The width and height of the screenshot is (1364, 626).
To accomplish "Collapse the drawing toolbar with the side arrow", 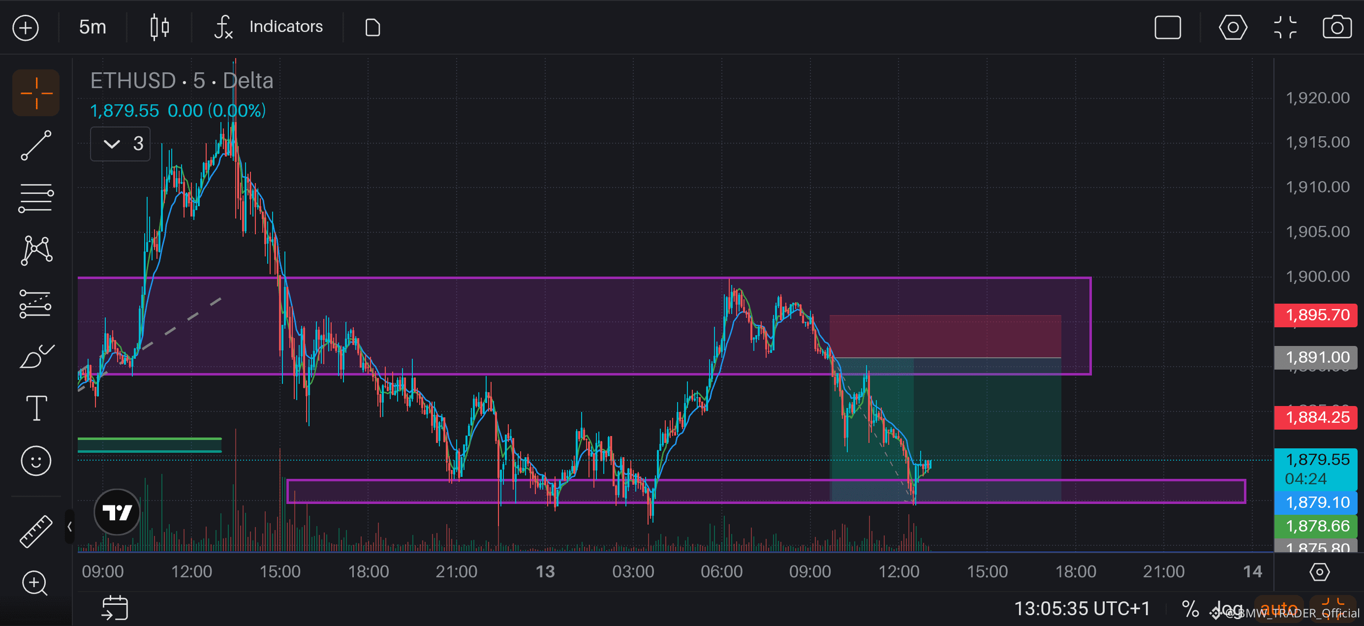I will [69, 527].
